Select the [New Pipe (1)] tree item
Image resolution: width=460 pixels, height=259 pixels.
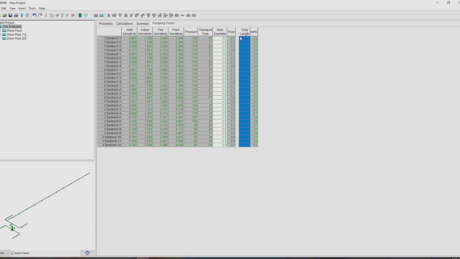17,35
